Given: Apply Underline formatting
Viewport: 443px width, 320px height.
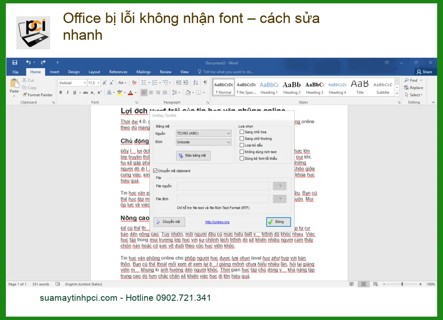Looking at the screenshot, I should coord(75,92).
